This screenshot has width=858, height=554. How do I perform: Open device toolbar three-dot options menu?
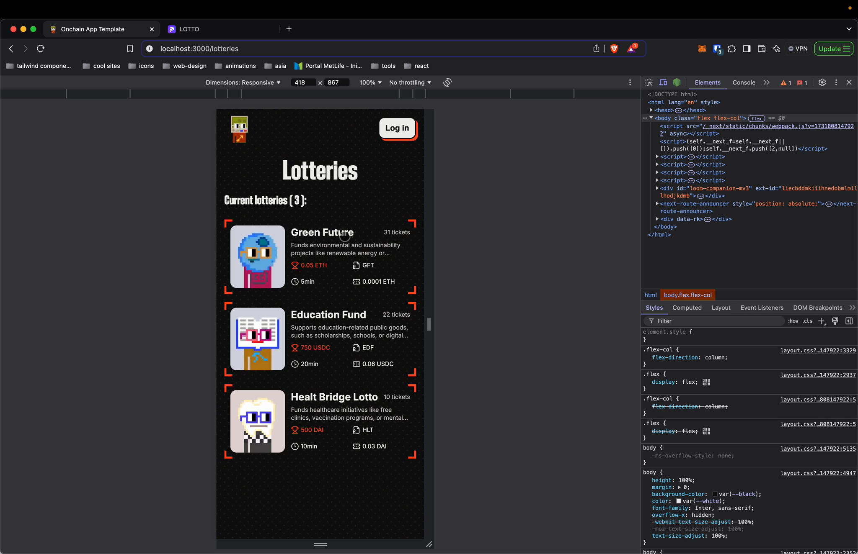click(630, 82)
